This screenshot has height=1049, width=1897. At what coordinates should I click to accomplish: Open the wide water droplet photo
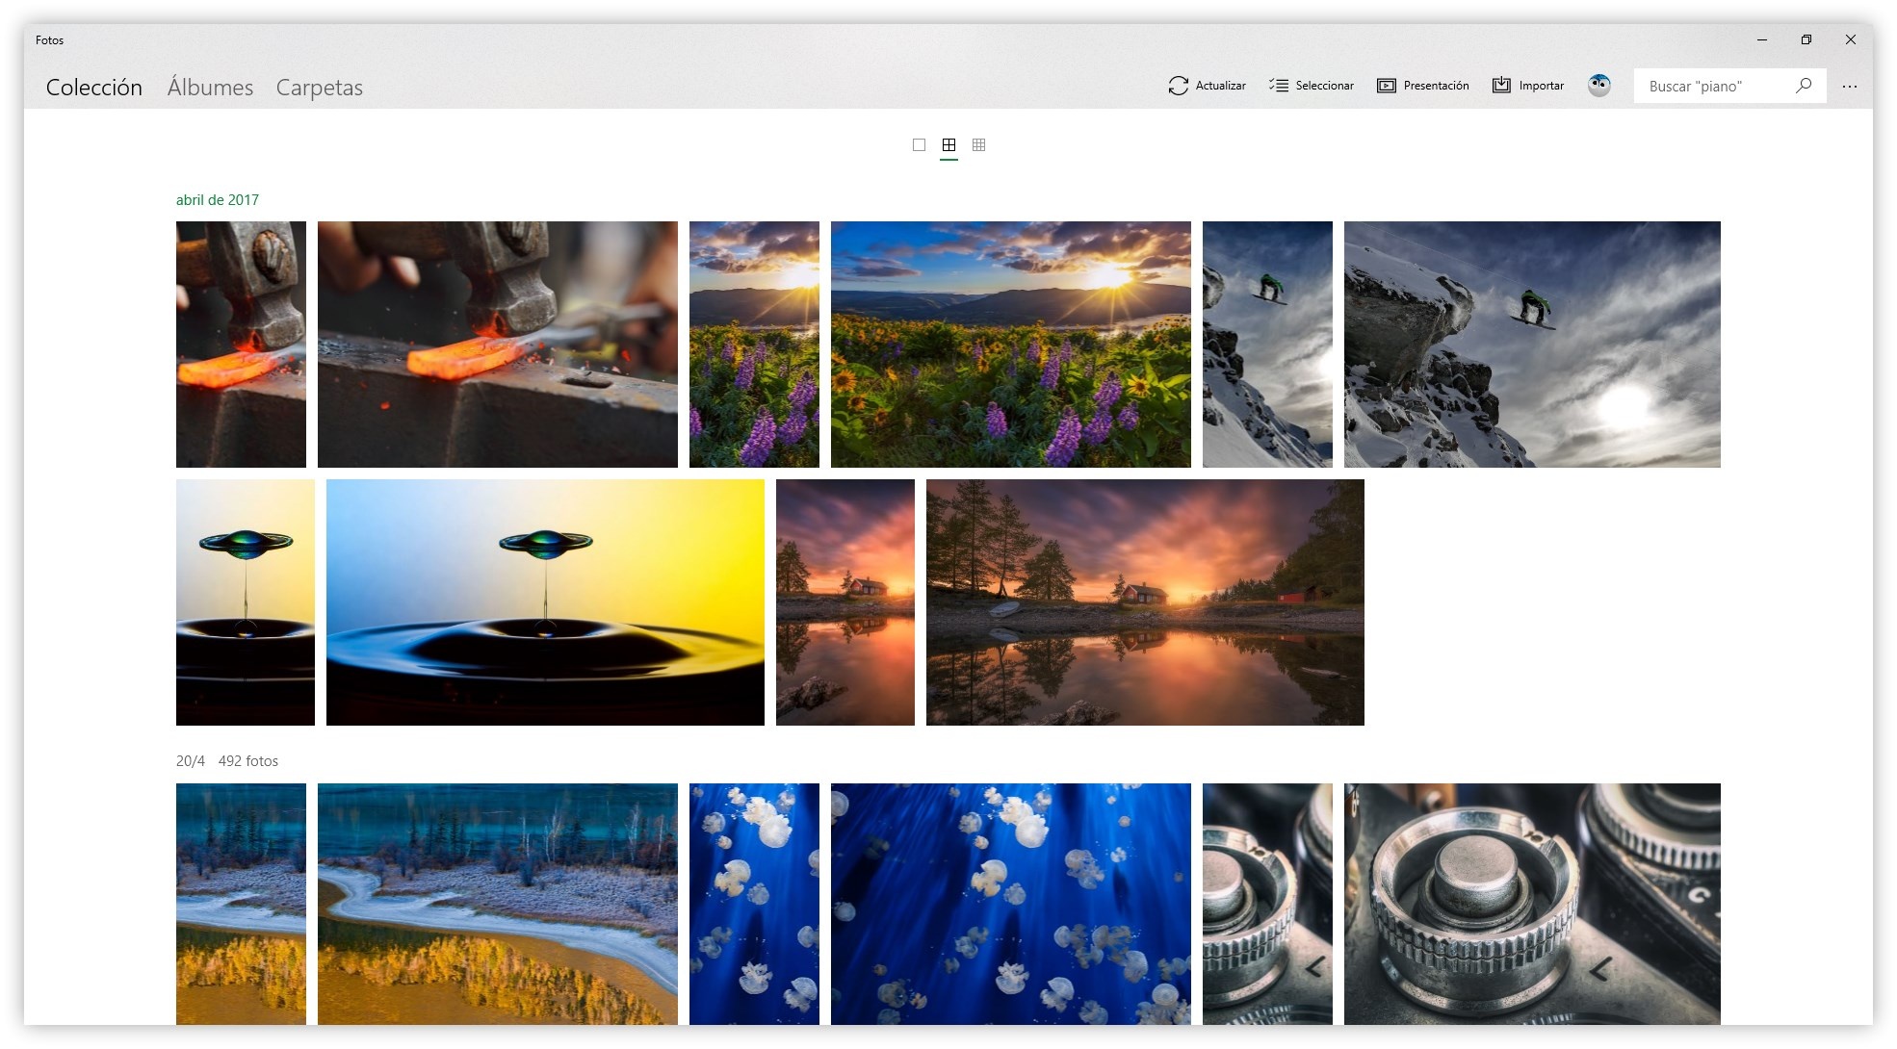545,602
